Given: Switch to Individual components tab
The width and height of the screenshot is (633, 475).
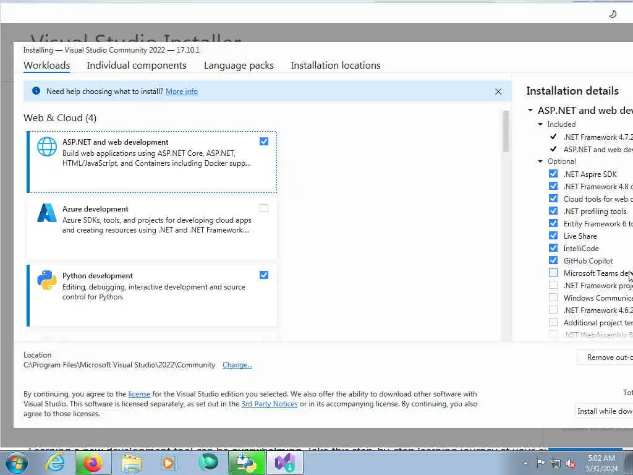Looking at the screenshot, I should click(x=137, y=66).
